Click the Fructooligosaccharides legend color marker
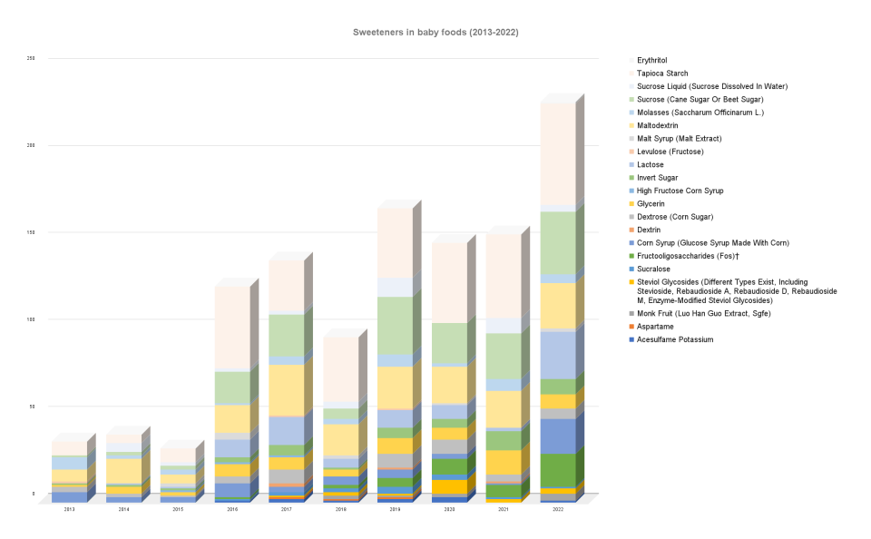The image size is (871, 539). coord(631,257)
